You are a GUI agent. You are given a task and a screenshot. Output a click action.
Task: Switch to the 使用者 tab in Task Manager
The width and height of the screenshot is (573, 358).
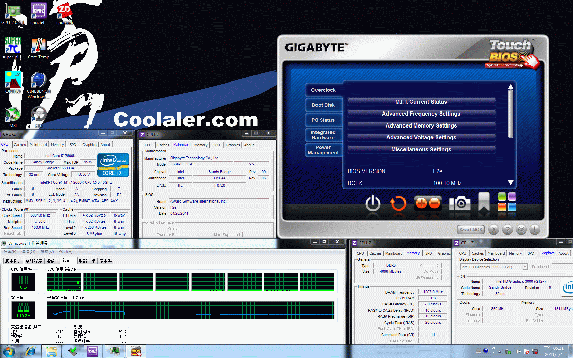tap(106, 261)
